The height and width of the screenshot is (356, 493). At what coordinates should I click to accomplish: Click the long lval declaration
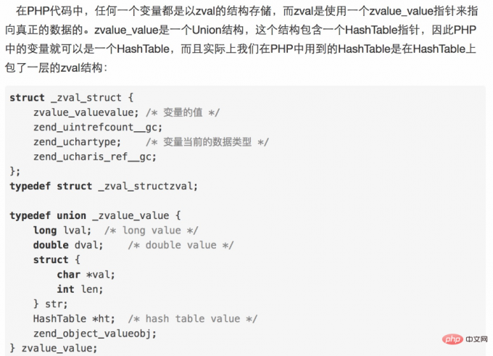pyautogui.click(x=62, y=231)
